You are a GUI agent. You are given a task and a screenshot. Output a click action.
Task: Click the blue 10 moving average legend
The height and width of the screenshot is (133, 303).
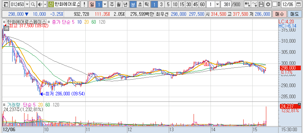coord(79,22)
